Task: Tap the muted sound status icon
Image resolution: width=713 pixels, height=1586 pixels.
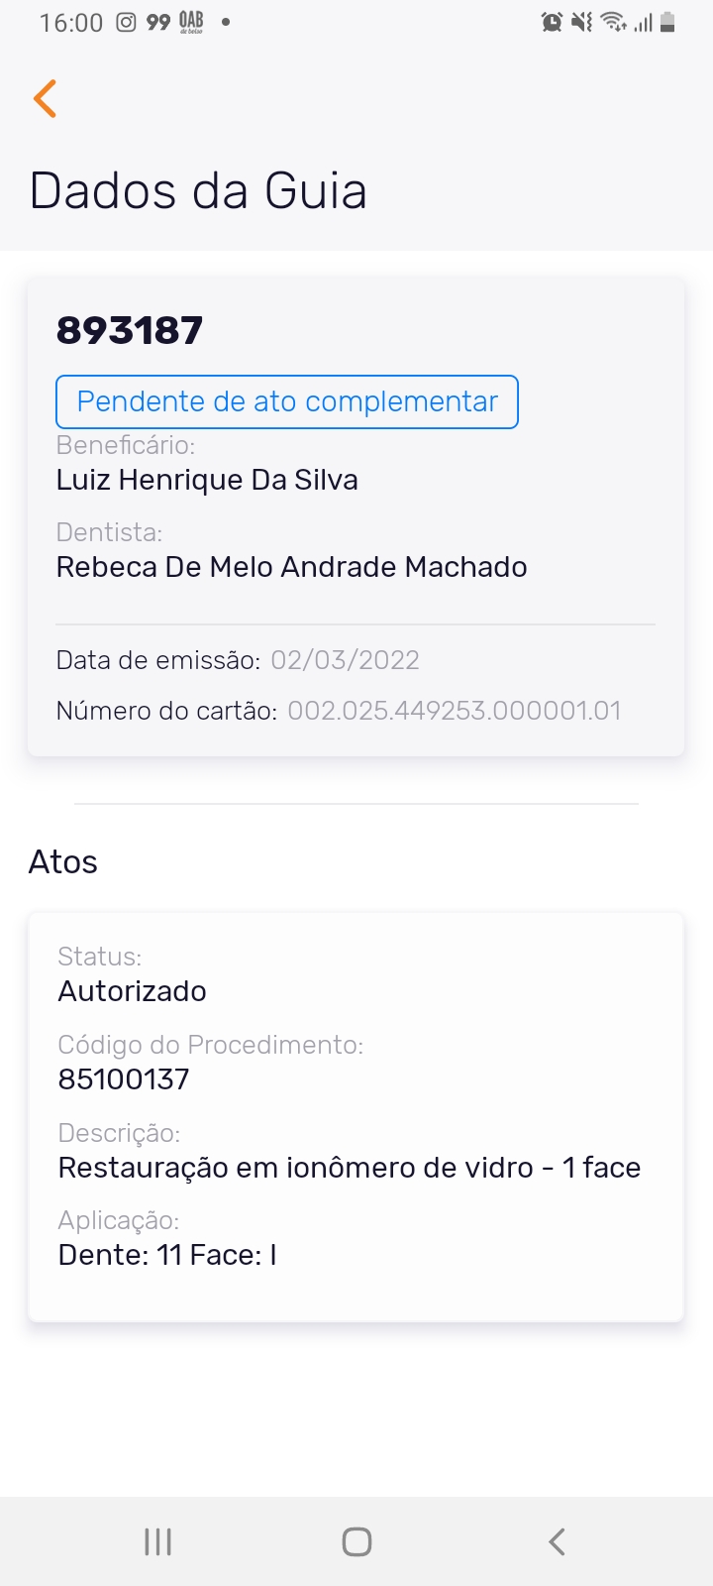Action: coord(582,22)
